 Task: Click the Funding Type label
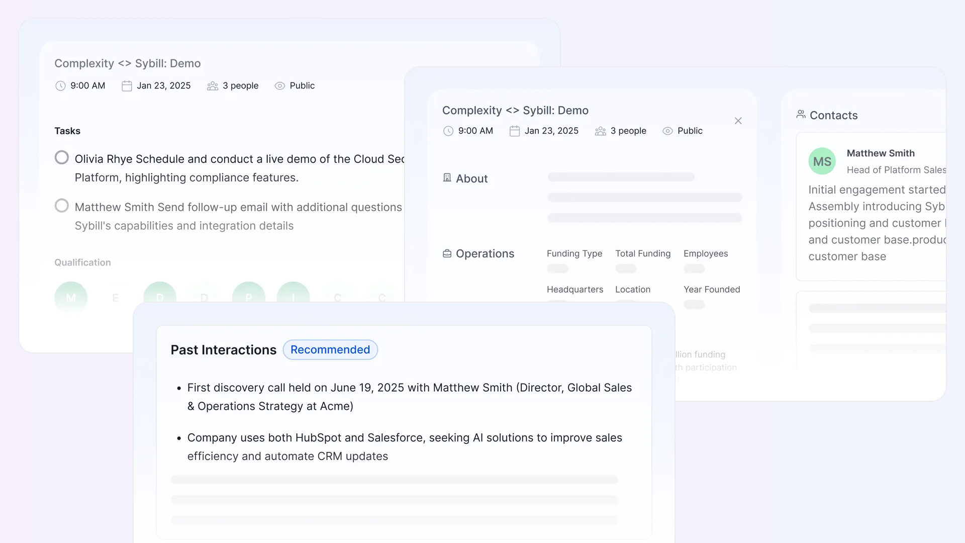tap(574, 254)
